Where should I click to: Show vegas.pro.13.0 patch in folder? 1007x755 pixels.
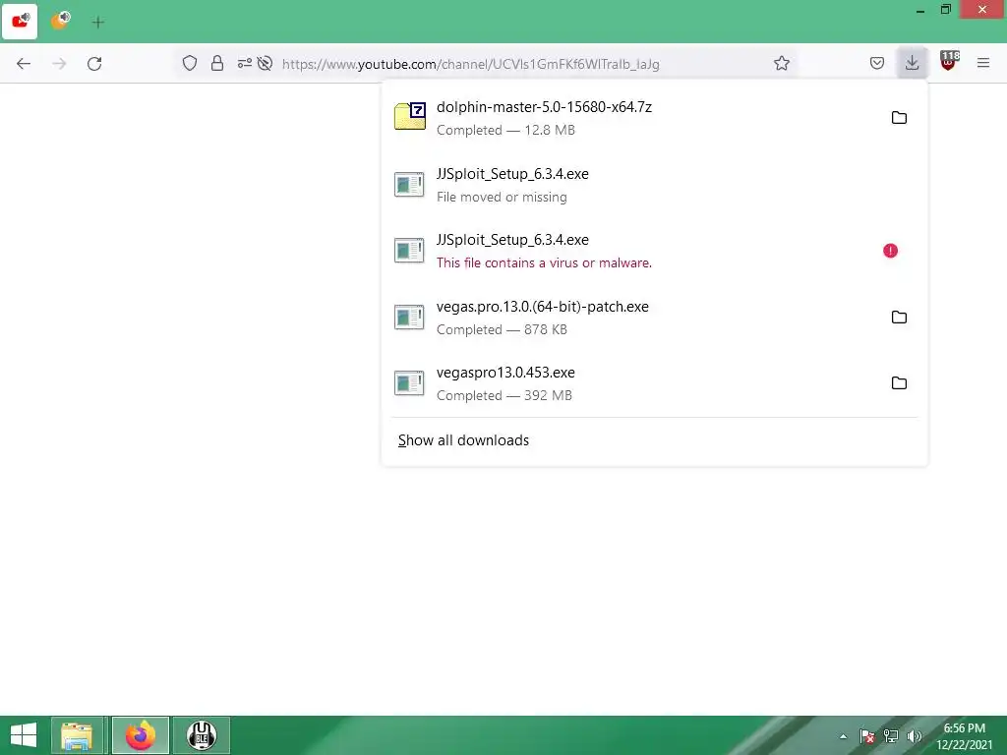tap(899, 318)
